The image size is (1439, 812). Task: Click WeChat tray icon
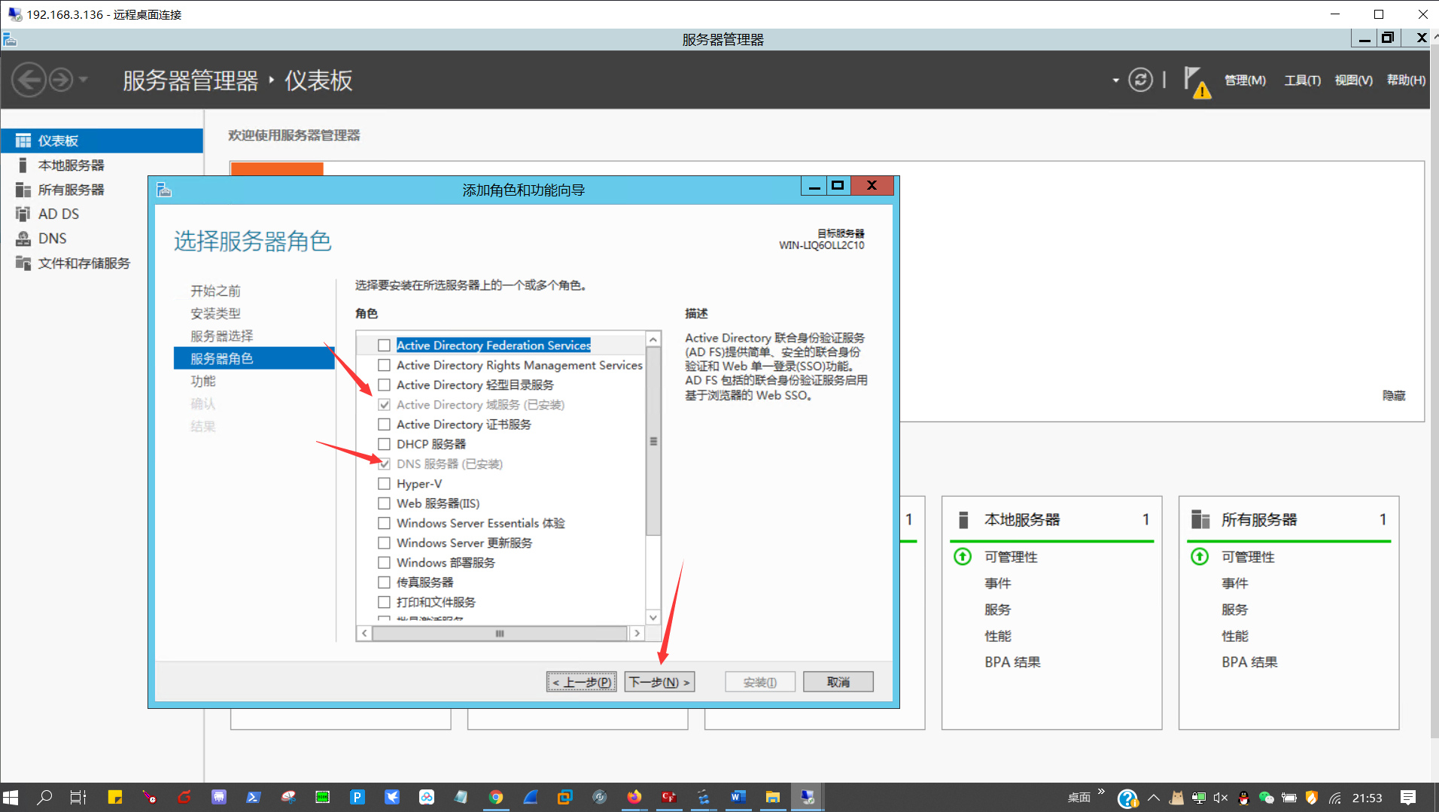(x=1266, y=798)
